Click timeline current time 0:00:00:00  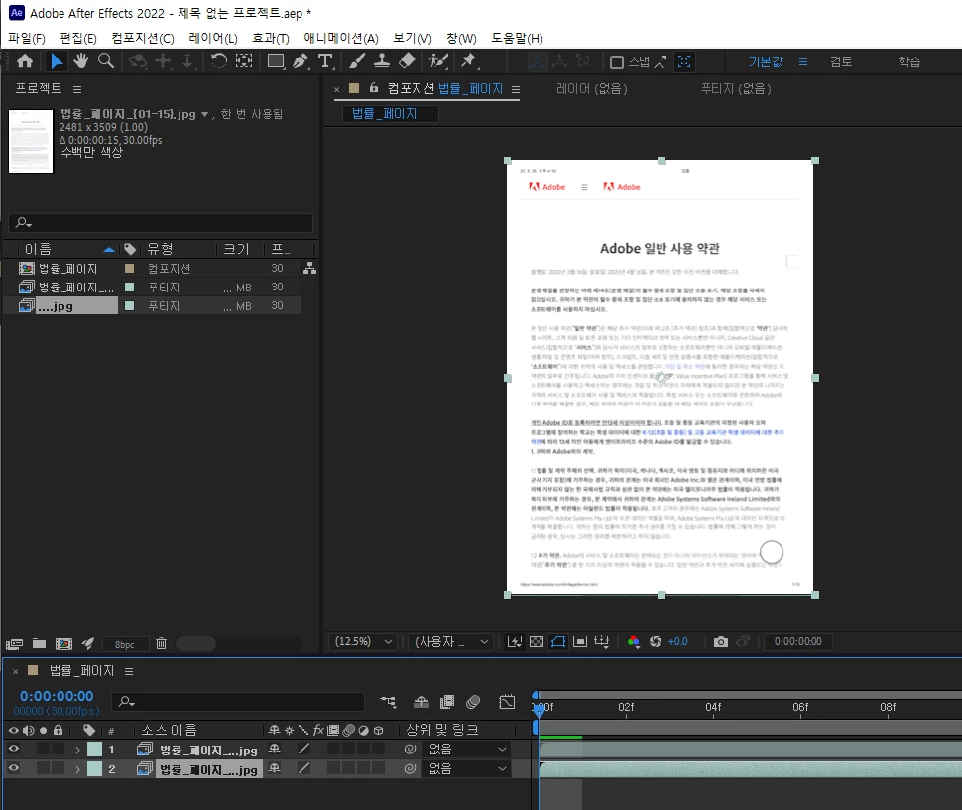(x=57, y=696)
